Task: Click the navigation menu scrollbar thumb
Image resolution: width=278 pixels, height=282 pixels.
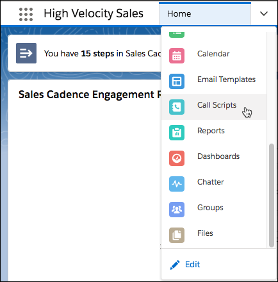Action: [271, 195]
